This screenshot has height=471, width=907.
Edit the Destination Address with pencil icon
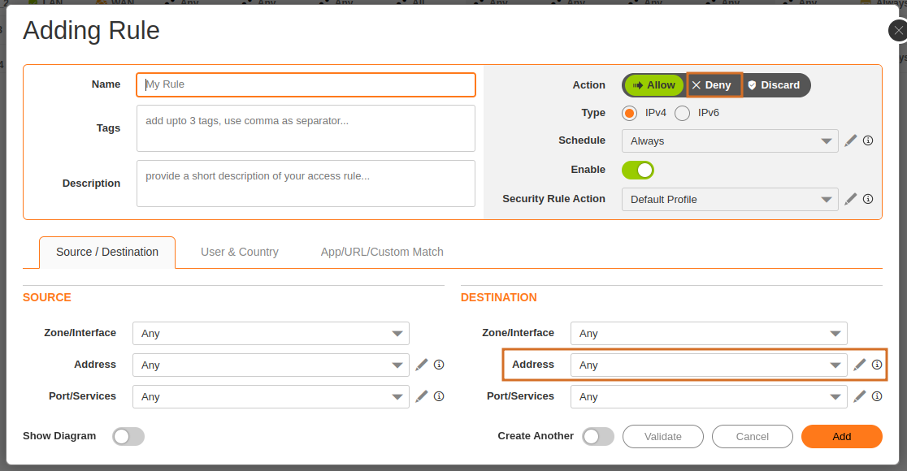click(860, 365)
